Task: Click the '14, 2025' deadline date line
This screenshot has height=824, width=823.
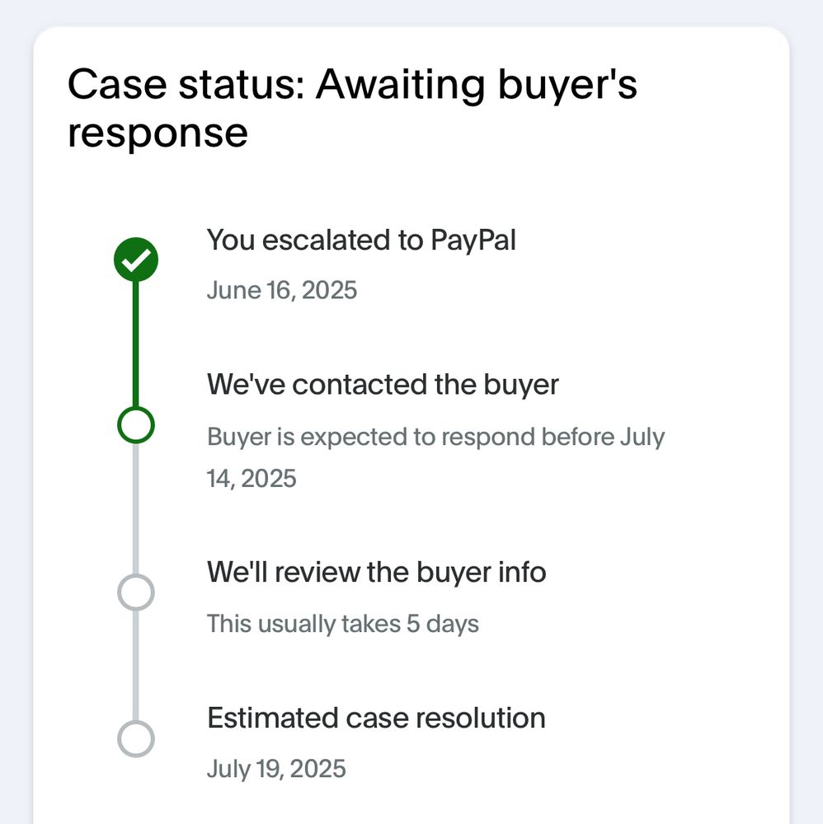Action: pos(252,478)
